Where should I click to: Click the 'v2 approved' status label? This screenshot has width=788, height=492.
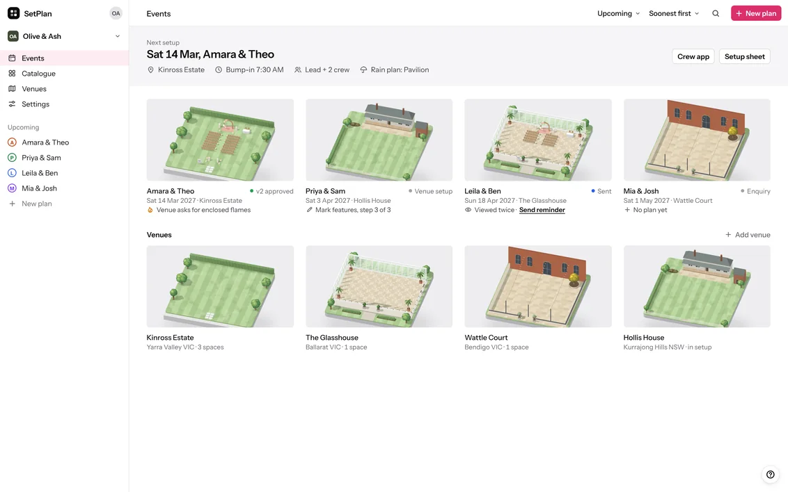[x=274, y=192]
